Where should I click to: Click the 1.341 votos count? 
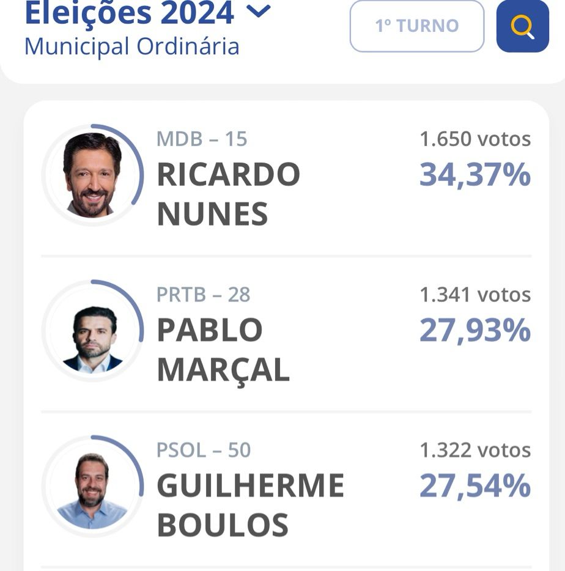coord(475,295)
